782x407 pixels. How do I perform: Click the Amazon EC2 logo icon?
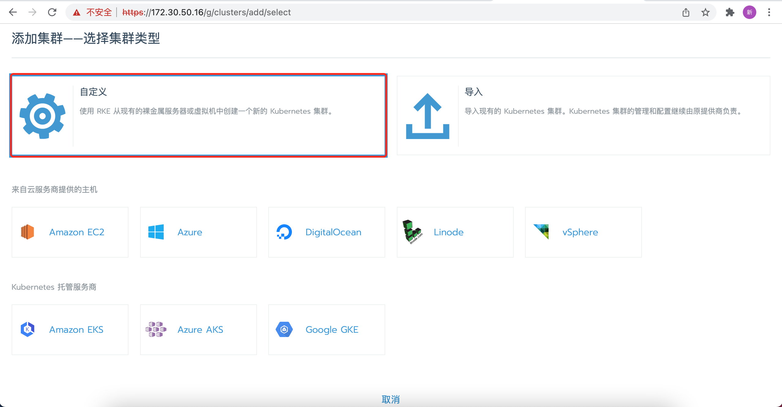click(x=28, y=232)
